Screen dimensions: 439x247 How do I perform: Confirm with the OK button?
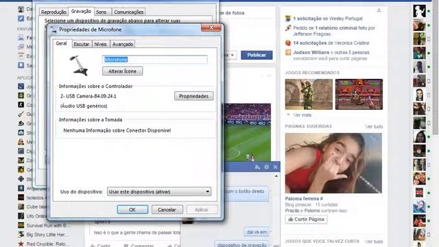pos(132,209)
